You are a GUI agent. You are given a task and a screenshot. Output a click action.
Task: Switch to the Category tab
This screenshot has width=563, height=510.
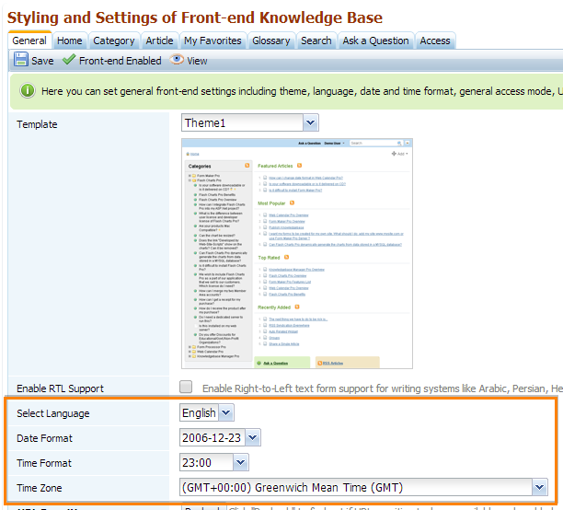pos(114,41)
